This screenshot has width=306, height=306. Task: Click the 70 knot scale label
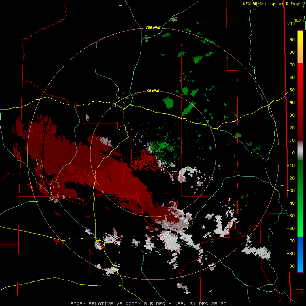292,65
